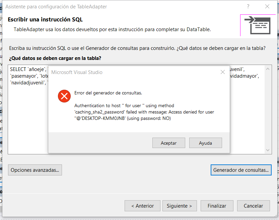Click the wizard help question mark

(x=248, y=7)
